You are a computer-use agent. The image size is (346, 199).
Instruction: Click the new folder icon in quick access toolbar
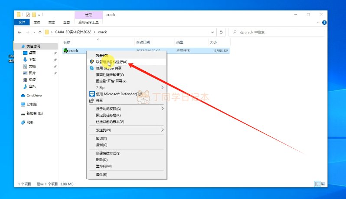[34, 15]
